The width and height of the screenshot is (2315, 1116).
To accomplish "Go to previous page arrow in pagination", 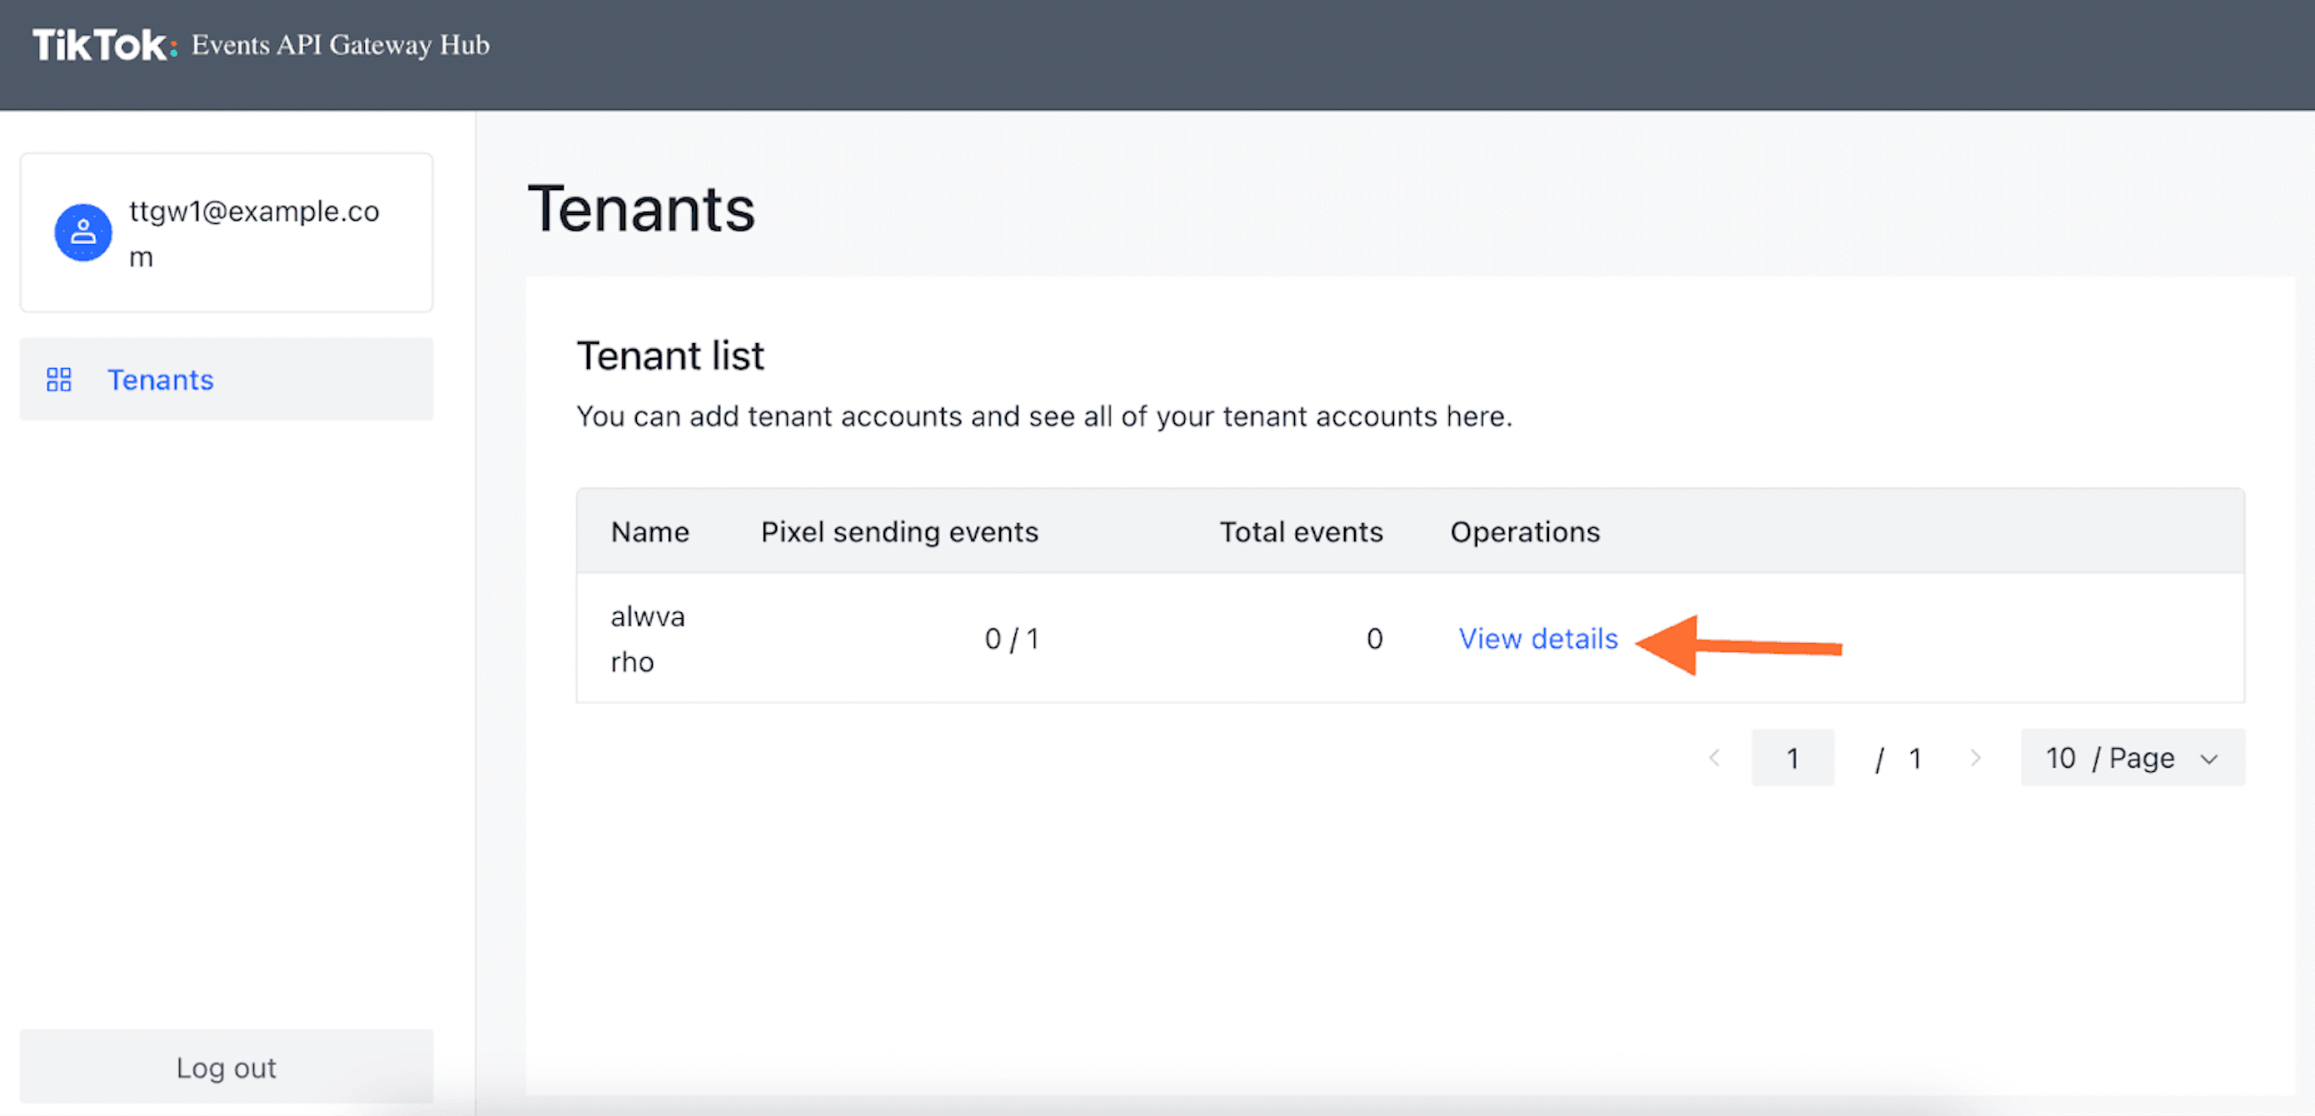I will point(1714,758).
